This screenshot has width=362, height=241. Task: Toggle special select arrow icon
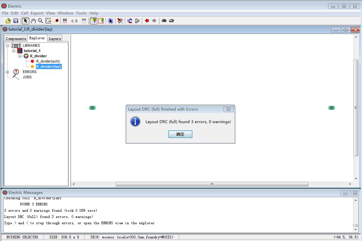[111, 21]
